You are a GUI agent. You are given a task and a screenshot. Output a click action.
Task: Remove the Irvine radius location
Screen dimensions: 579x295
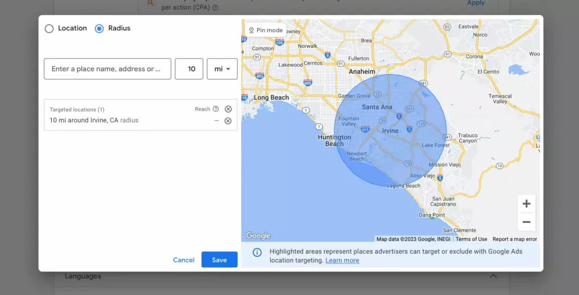[229, 120]
